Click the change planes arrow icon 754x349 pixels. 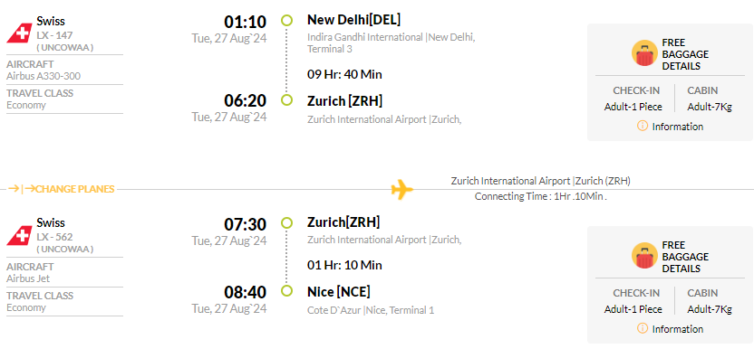pos(21,189)
